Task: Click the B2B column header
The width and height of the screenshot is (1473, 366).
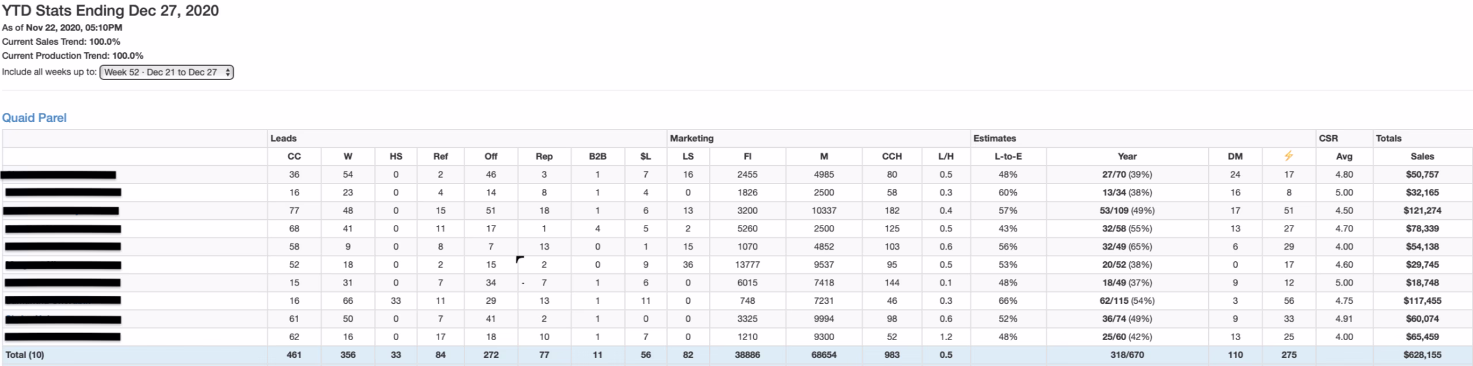Action: [x=597, y=157]
